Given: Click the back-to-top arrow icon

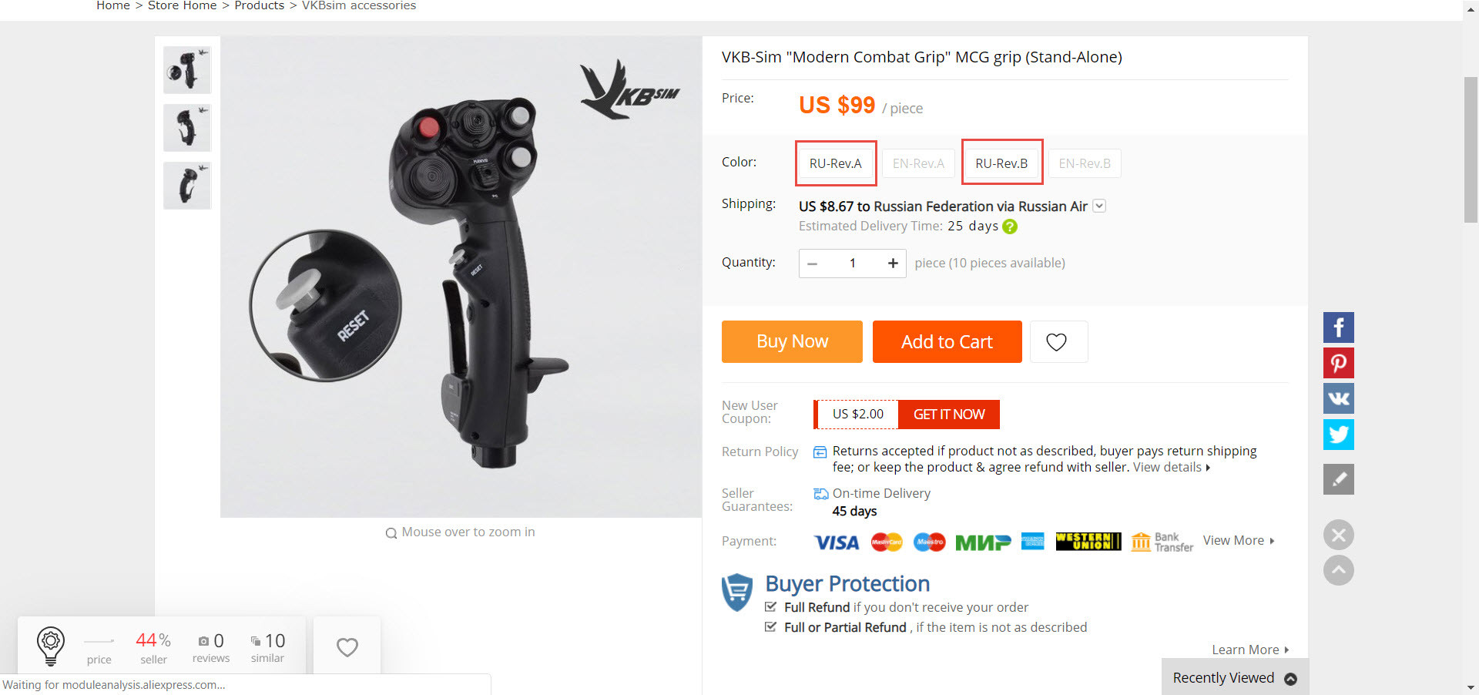Looking at the screenshot, I should click(x=1338, y=570).
